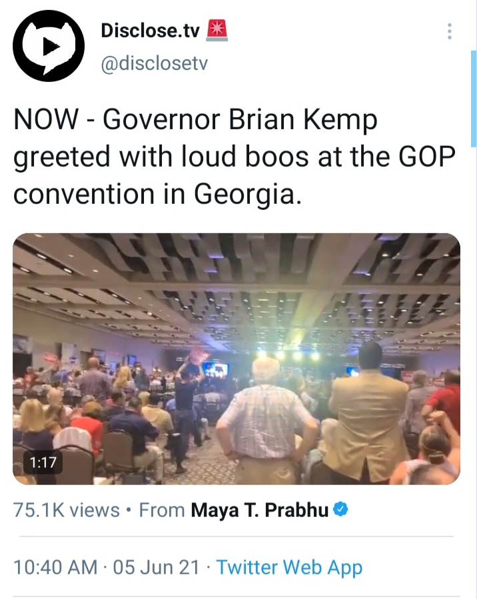Screen dimensions: 477x599
Task: Click the 05 Jun 21 date
Action: coord(156,567)
